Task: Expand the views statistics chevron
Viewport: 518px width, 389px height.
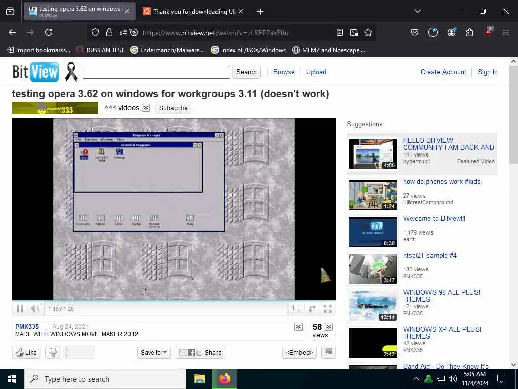Action: [x=329, y=327]
